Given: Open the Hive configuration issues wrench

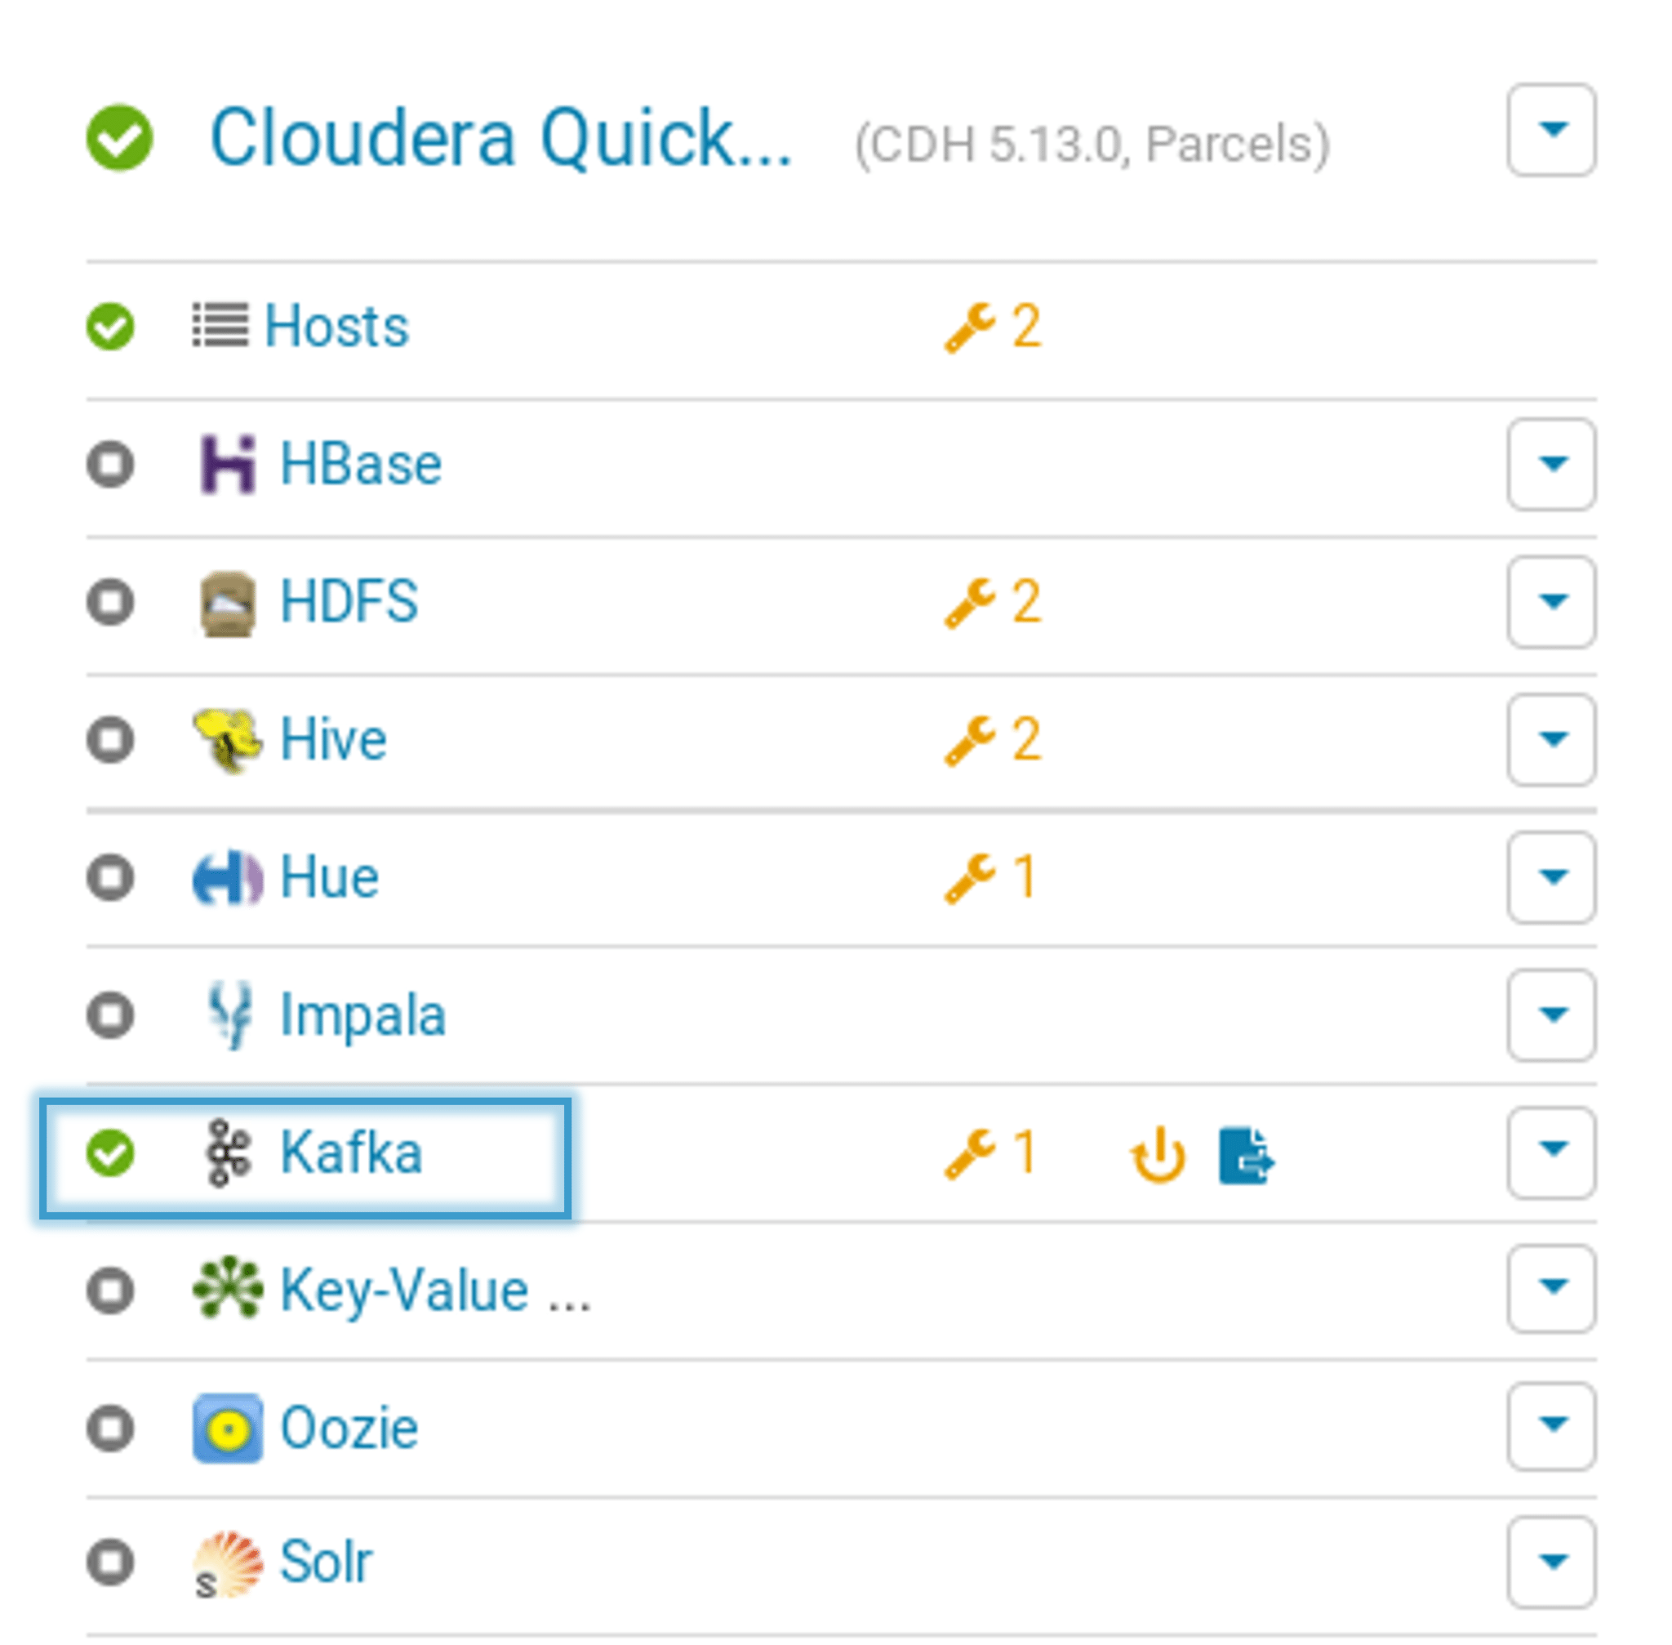Looking at the screenshot, I should coord(991,739).
